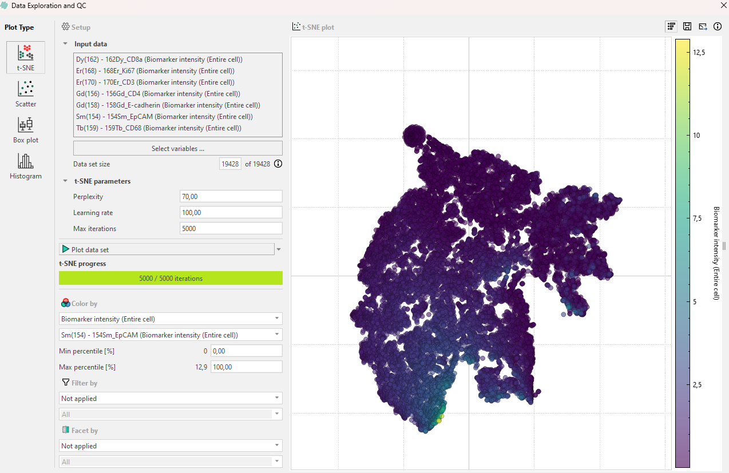
Task: Click the t-SNE plot header icon
Action: 296,27
